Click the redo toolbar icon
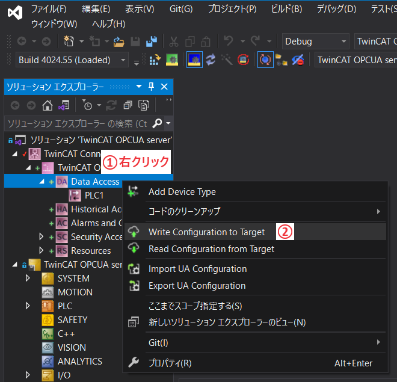397x382 pixels. (x=255, y=41)
